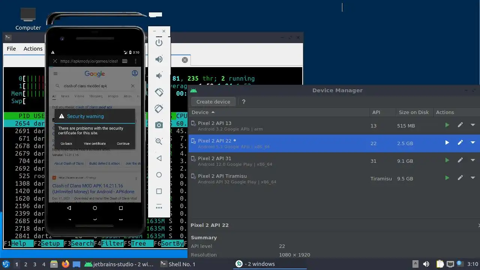Click emulator toolbar Home circle
The height and width of the screenshot is (270, 480).
point(159,175)
